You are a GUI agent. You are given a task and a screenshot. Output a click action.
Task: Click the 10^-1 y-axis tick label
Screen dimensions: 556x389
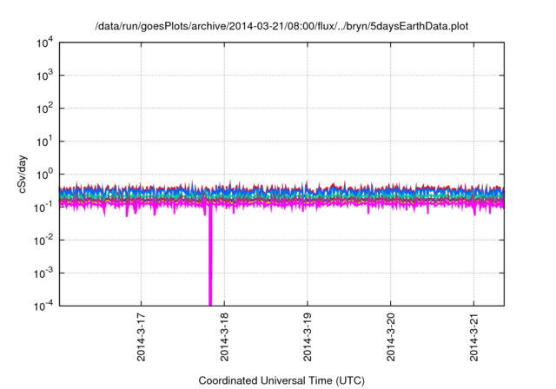tap(43, 208)
